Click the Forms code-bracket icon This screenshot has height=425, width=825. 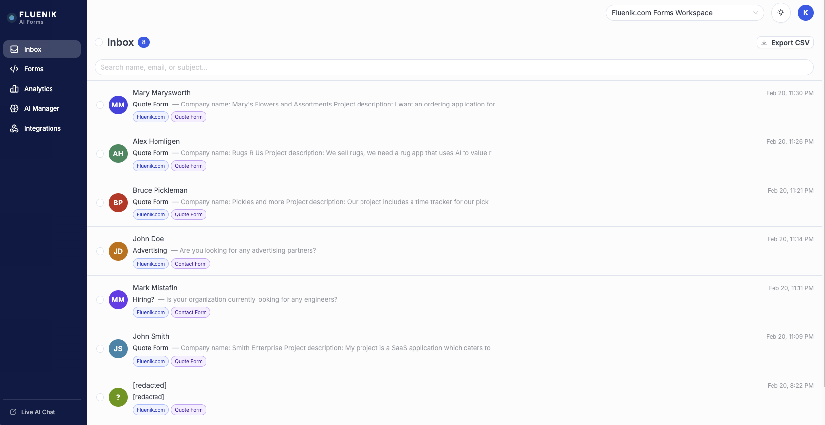coord(14,69)
